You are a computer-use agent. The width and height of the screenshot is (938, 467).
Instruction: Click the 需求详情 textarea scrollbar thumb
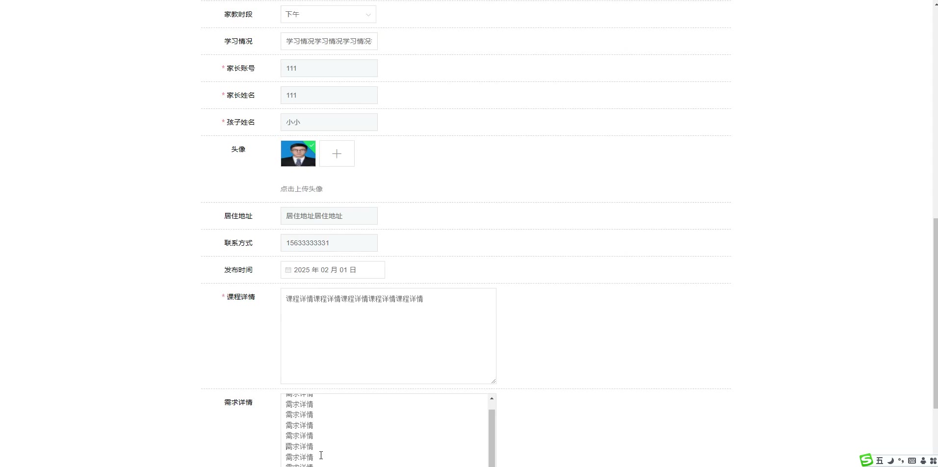[492, 438]
